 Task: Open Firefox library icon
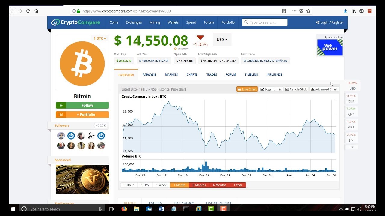353,11
